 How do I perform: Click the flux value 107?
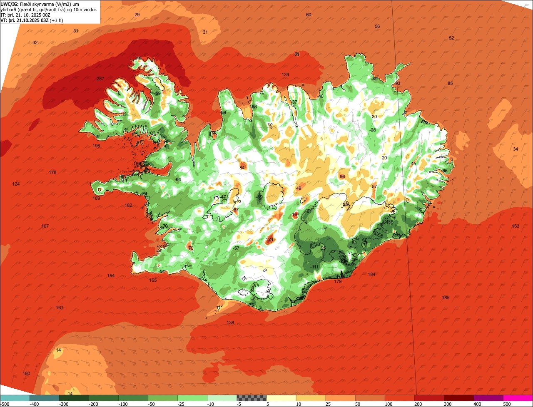(x=45, y=226)
